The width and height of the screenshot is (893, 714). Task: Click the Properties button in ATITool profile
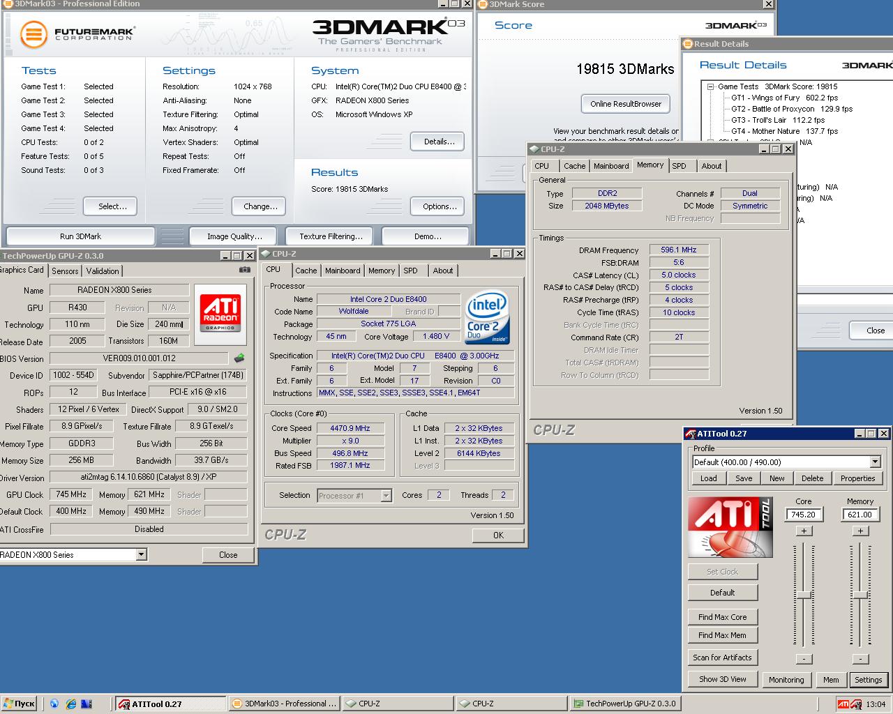pos(857,478)
